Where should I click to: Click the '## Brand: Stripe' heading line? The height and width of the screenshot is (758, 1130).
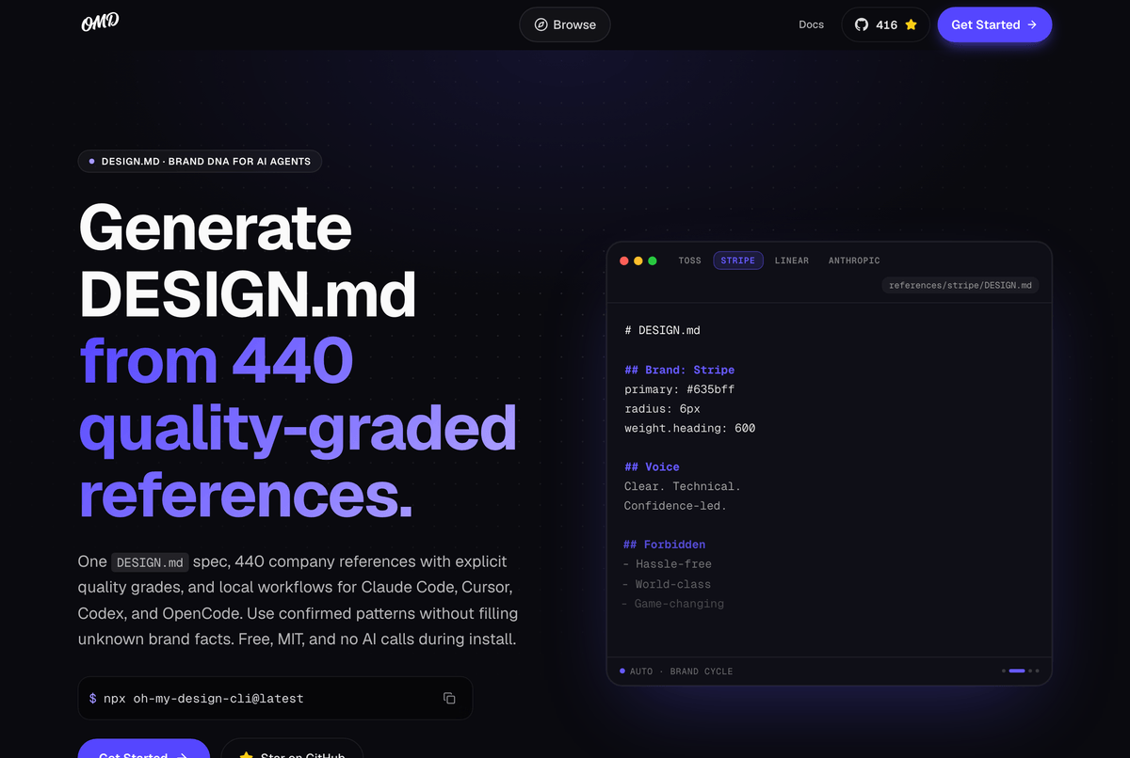point(679,370)
